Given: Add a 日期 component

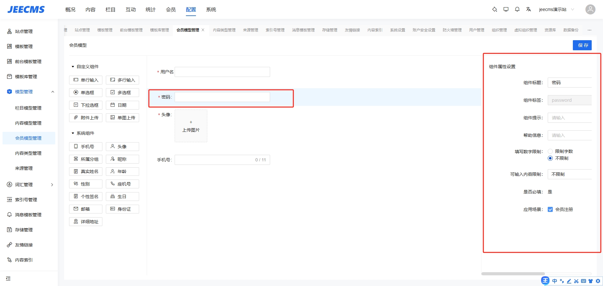Looking at the screenshot, I should point(122,105).
